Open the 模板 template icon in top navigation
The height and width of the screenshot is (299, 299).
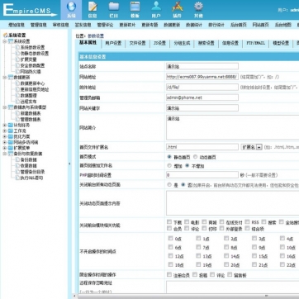point(135,7)
